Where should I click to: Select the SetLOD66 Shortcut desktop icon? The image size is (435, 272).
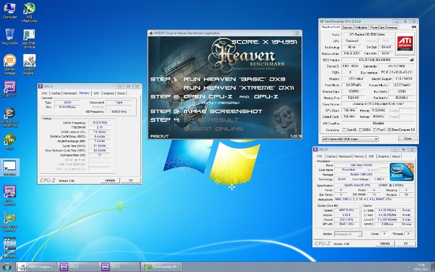[x=30, y=39]
